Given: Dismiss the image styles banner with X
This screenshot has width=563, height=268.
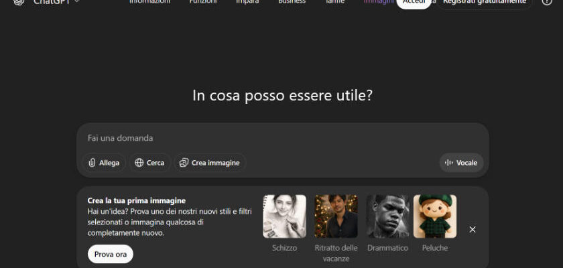Looking at the screenshot, I should [x=473, y=230].
